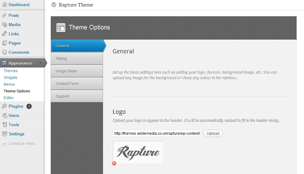Image resolution: width=304 pixels, height=174 pixels.
Task: Click the Media camera icon
Action: (x=4, y=25)
